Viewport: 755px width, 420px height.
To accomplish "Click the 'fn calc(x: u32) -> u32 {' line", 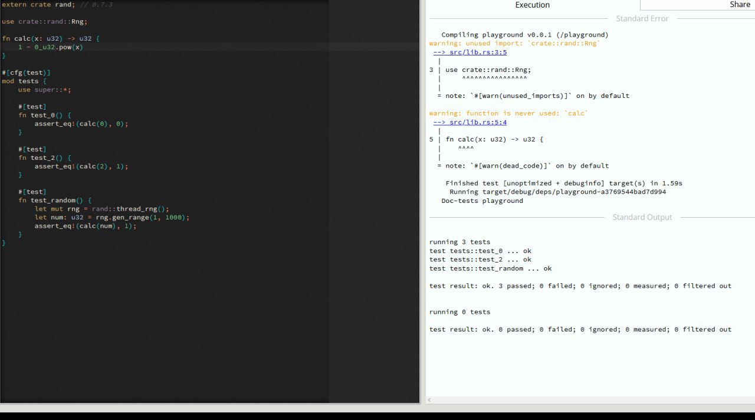I will pyautogui.click(x=51, y=38).
